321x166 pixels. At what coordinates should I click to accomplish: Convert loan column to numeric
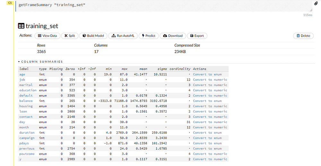pyautogui.click(x=210, y=111)
